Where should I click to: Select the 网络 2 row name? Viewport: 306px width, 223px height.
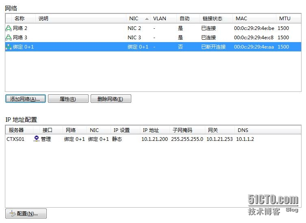click(20, 28)
